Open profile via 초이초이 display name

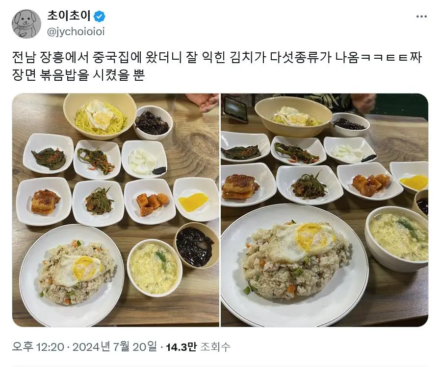coord(69,16)
